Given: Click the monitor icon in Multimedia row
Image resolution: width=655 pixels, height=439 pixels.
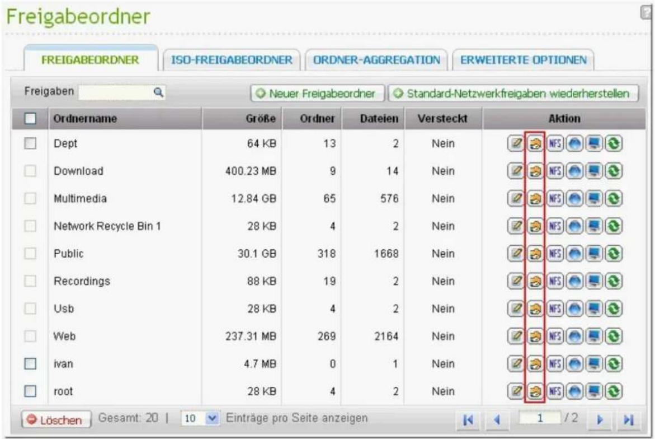Looking at the screenshot, I should [x=594, y=198].
